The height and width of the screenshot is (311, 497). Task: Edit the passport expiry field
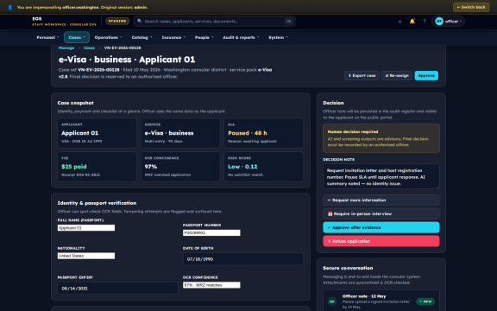tap(117, 289)
